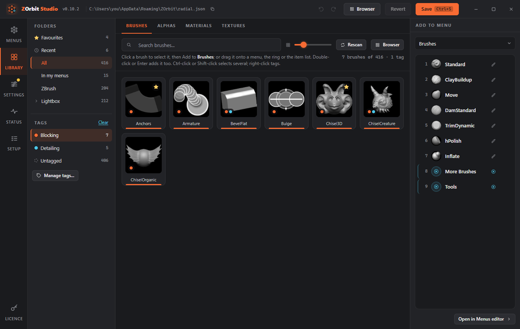This screenshot has height=329, width=520.
Task: Open in Menus editor
Action: [x=484, y=319]
